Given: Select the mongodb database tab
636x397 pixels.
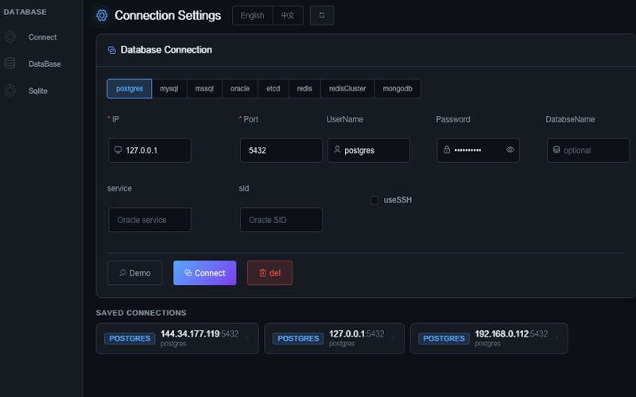Looking at the screenshot, I should [397, 88].
